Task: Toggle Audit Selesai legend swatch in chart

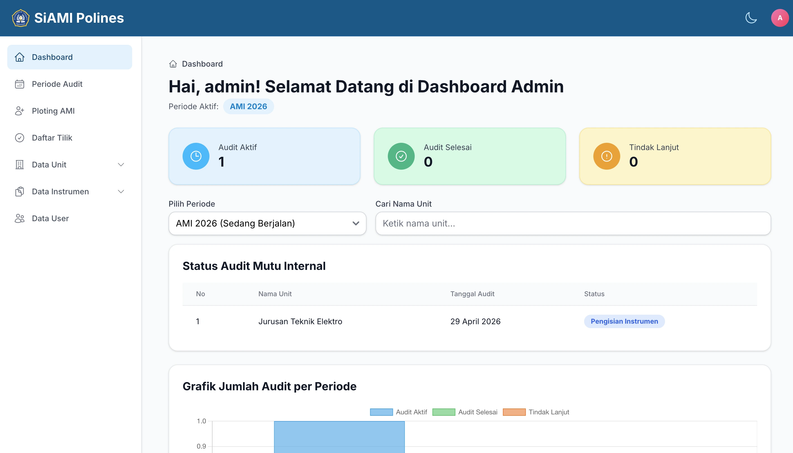Action: tap(444, 412)
